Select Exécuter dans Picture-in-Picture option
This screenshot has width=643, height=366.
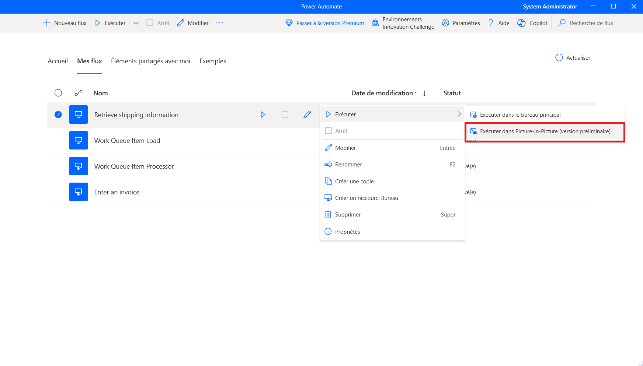click(545, 131)
